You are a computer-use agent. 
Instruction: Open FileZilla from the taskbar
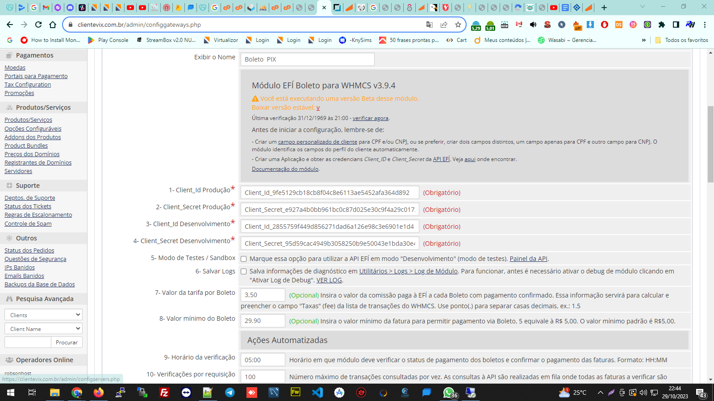(x=164, y=393)
